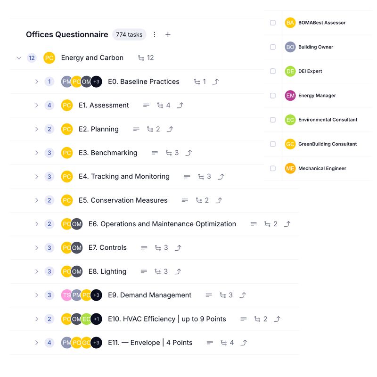Expand E10. HVAC Efficiency row
377x377 pixels.
[37, 319]
